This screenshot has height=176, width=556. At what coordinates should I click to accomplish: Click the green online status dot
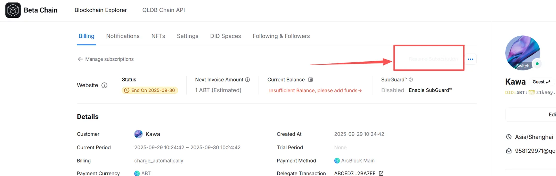pos(537,64)
